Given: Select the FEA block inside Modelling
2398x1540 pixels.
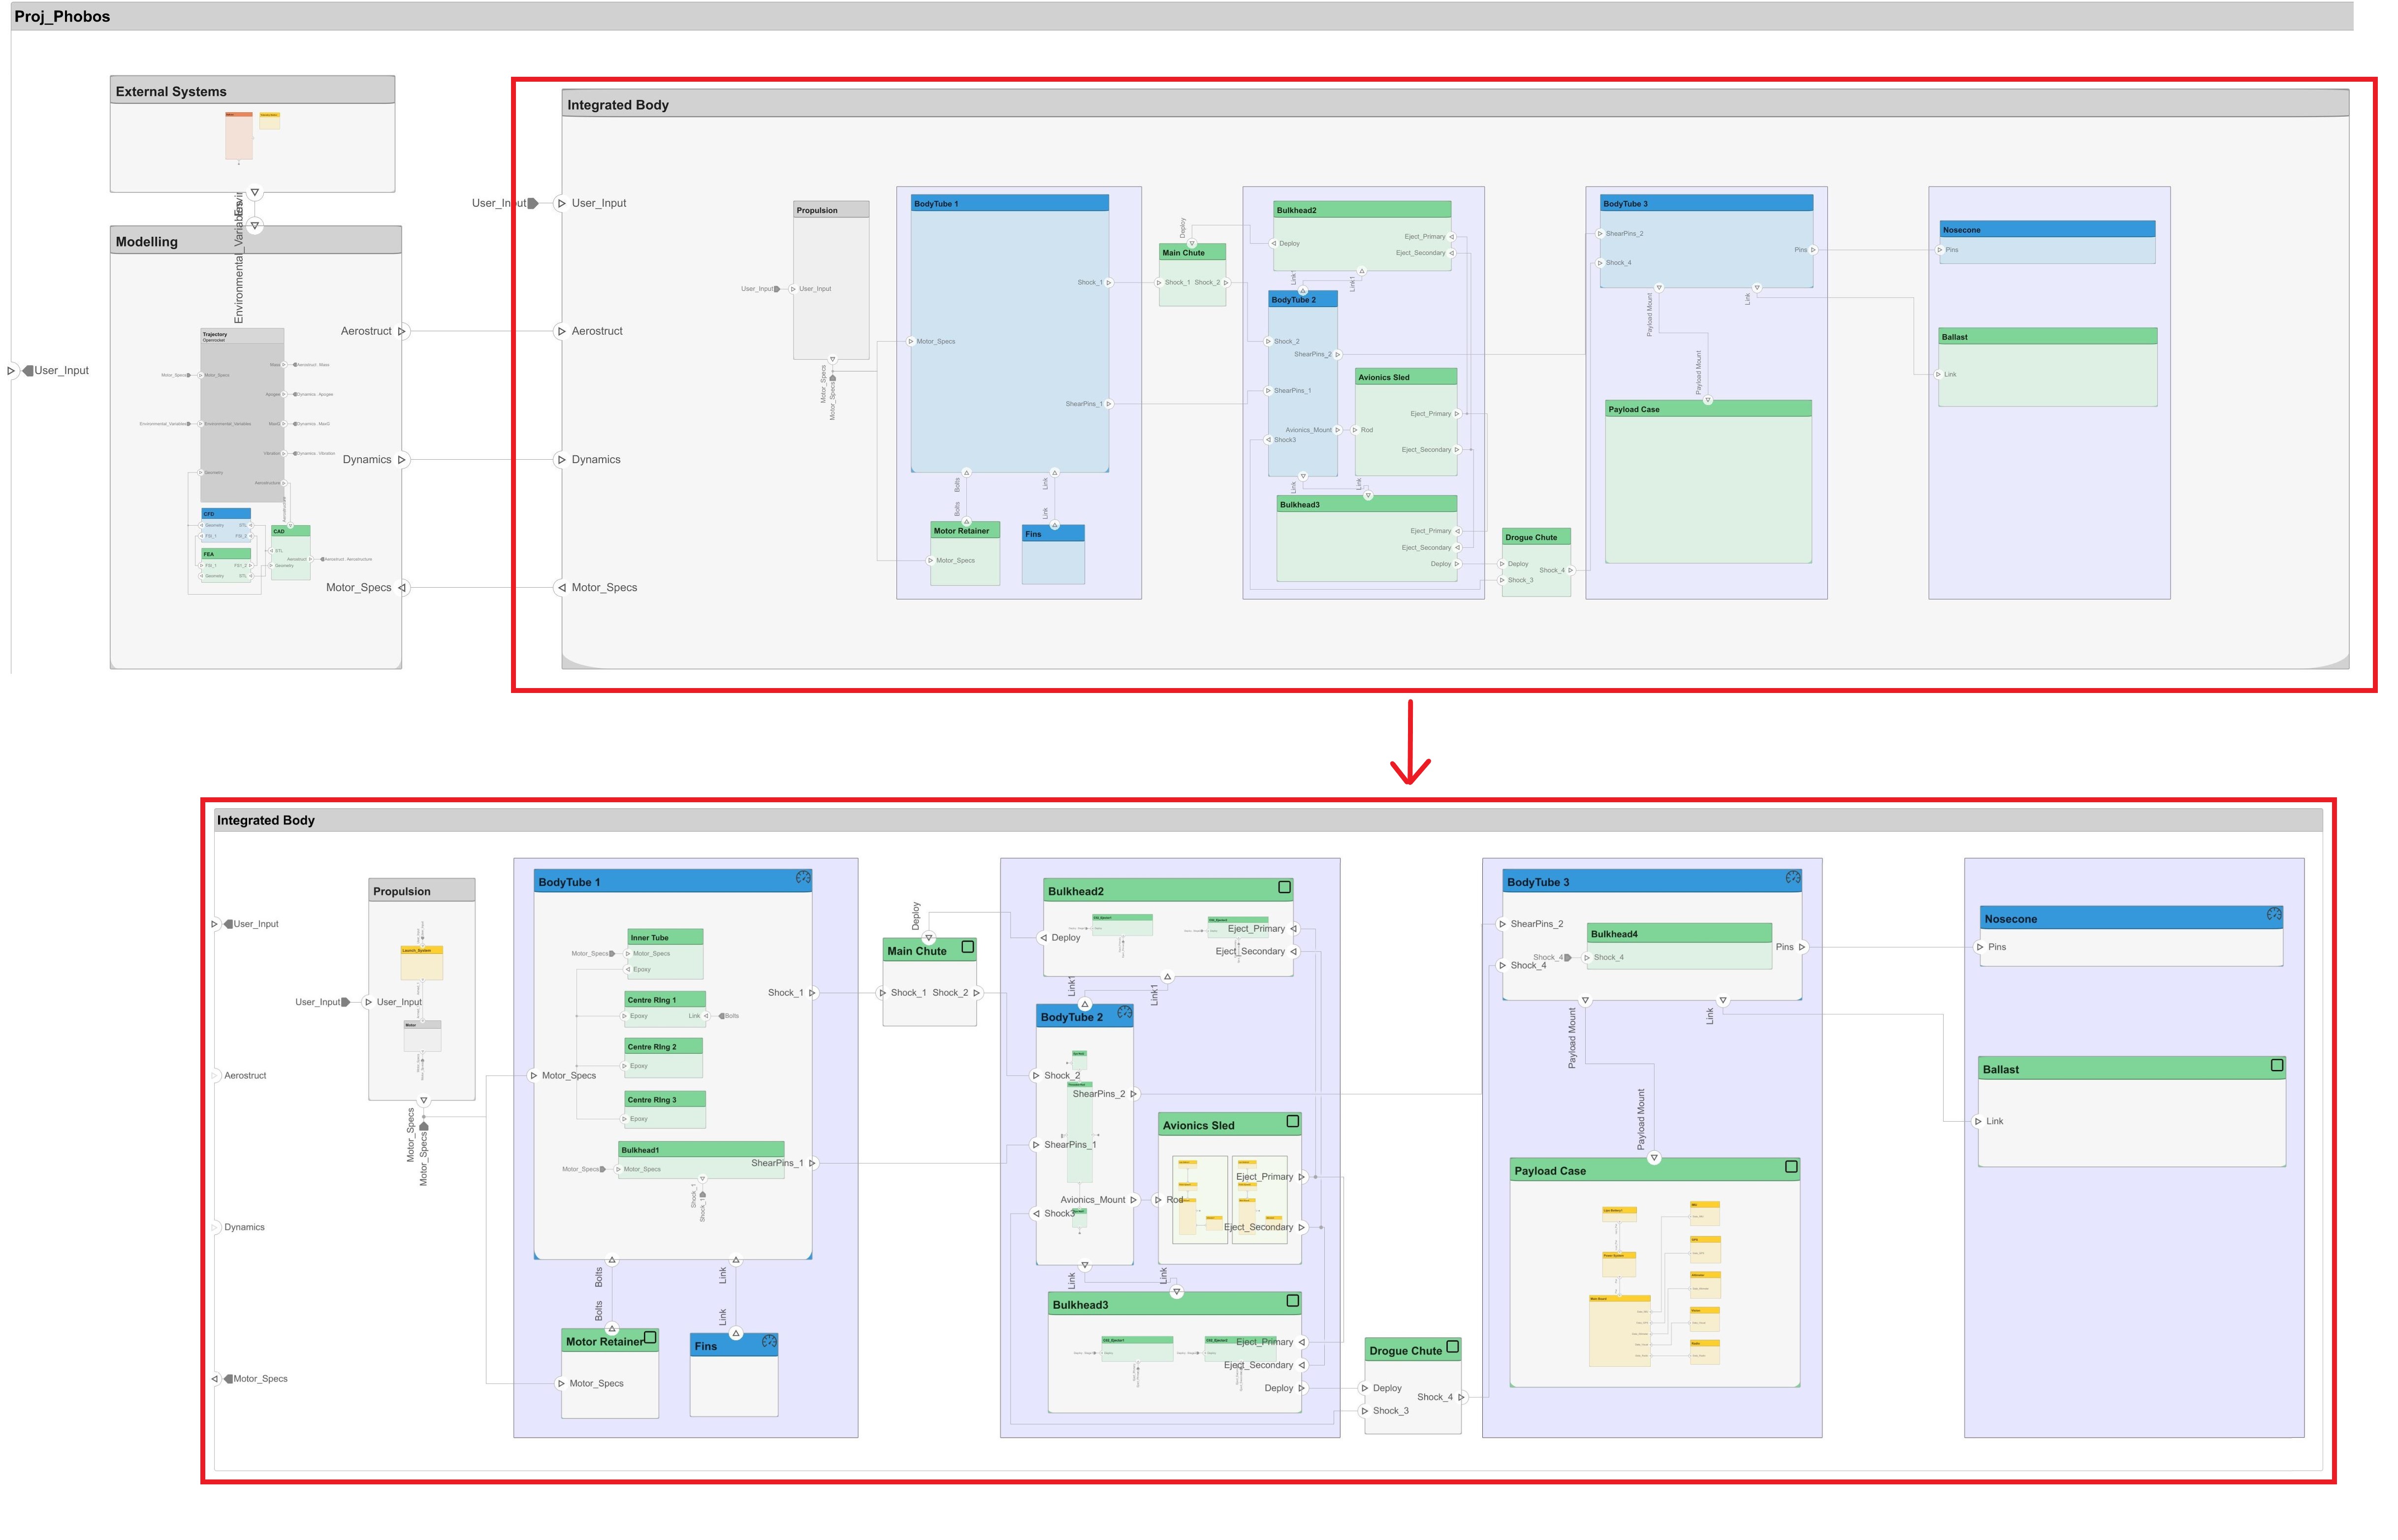Looking at the screenshot, I should click(225, 565).
